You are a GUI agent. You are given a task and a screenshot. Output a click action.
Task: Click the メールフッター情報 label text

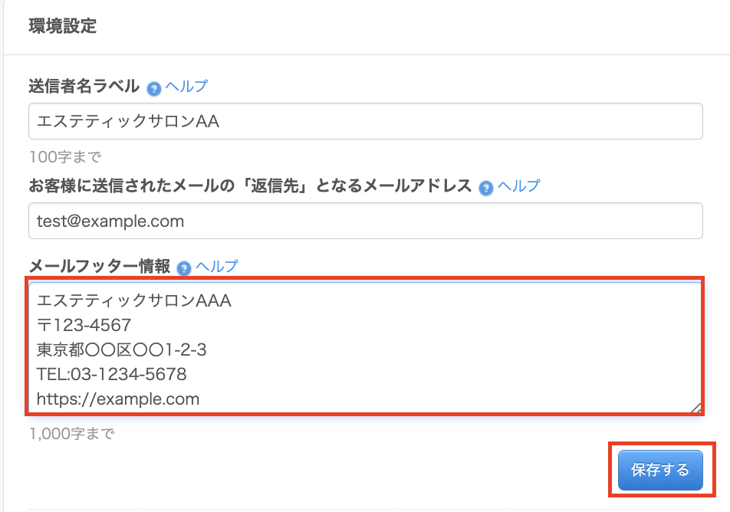tap(99, 267)
